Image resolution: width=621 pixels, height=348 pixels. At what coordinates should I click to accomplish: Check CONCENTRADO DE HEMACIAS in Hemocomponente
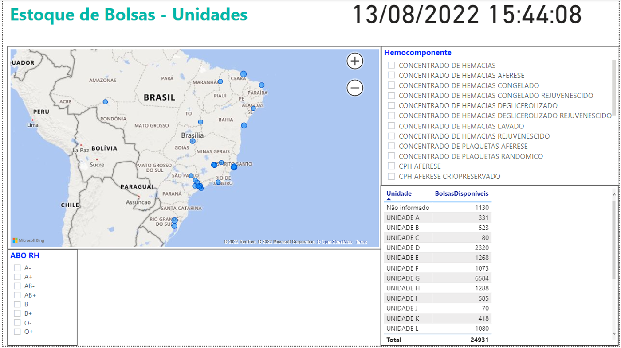click(391, 65)
